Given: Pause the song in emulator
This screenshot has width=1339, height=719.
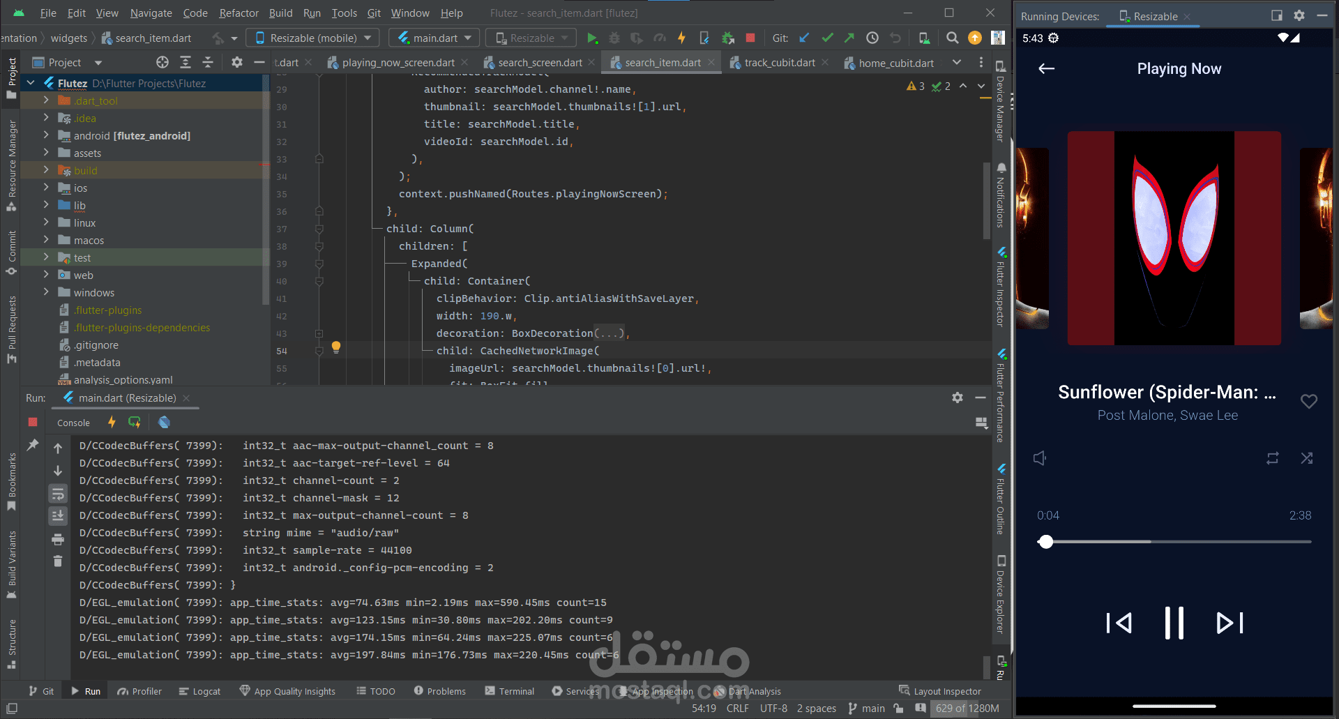Looking at the screenshot, I should (x=1174, y=623).
